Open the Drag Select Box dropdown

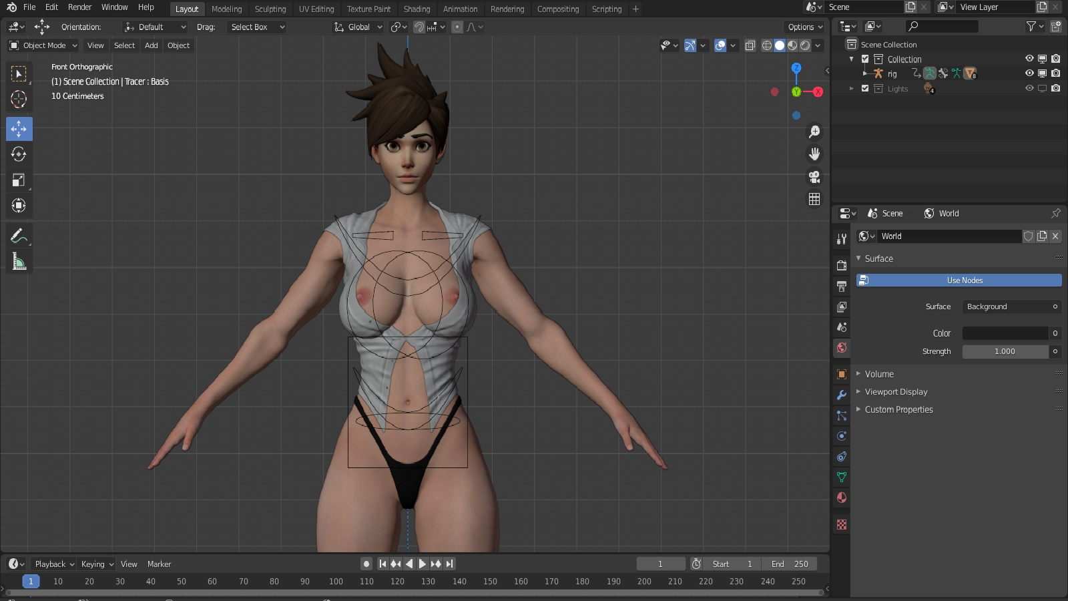[257, 27]
